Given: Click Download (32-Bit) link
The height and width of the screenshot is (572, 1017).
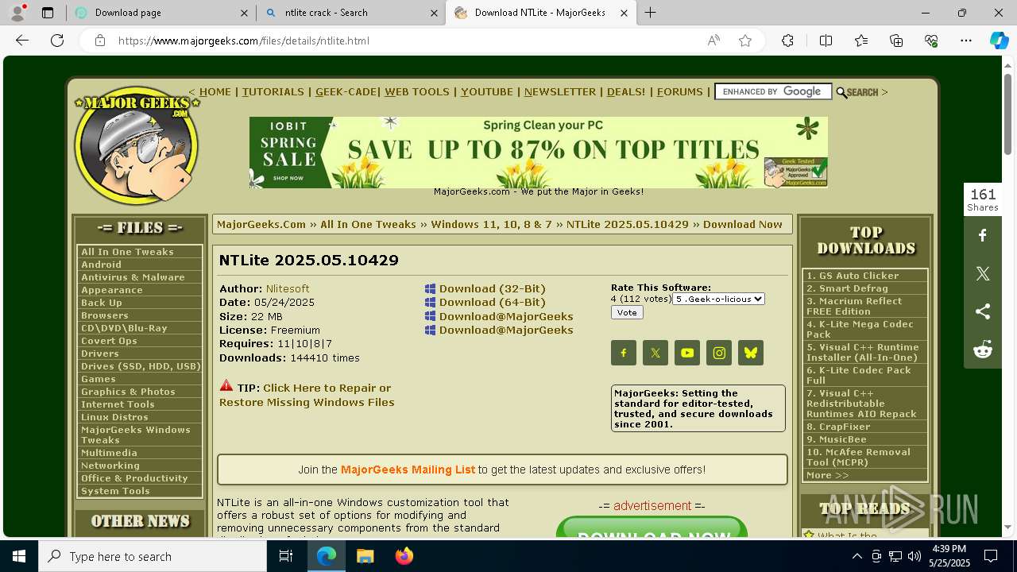Looking at the screenshot, I should [x=492, y=288].
